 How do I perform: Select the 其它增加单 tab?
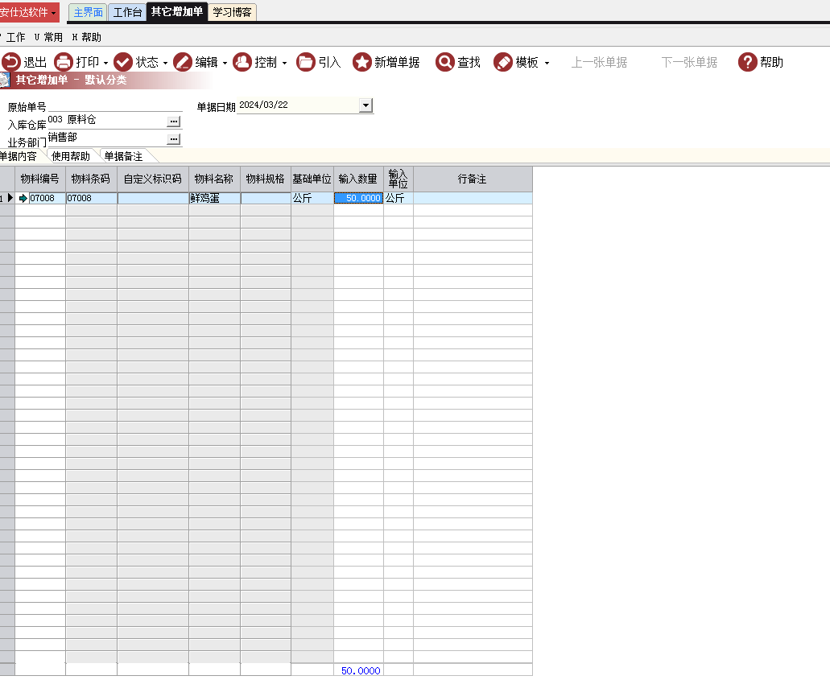click(177, 11)
